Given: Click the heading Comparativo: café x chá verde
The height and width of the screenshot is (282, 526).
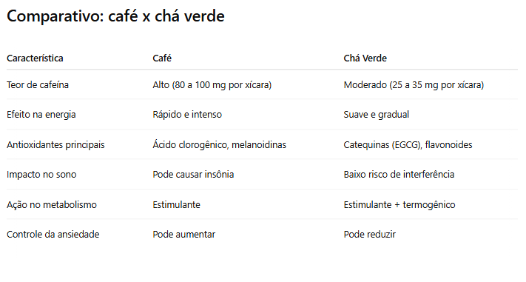Looking at the screenshot, I should 115,16.
